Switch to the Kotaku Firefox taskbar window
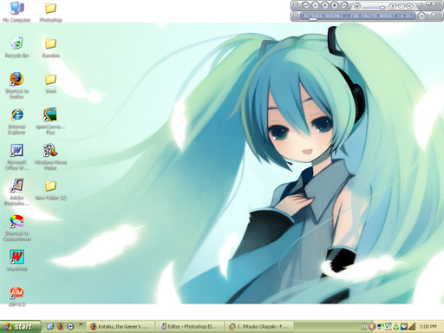 click(x=121, y=327)
